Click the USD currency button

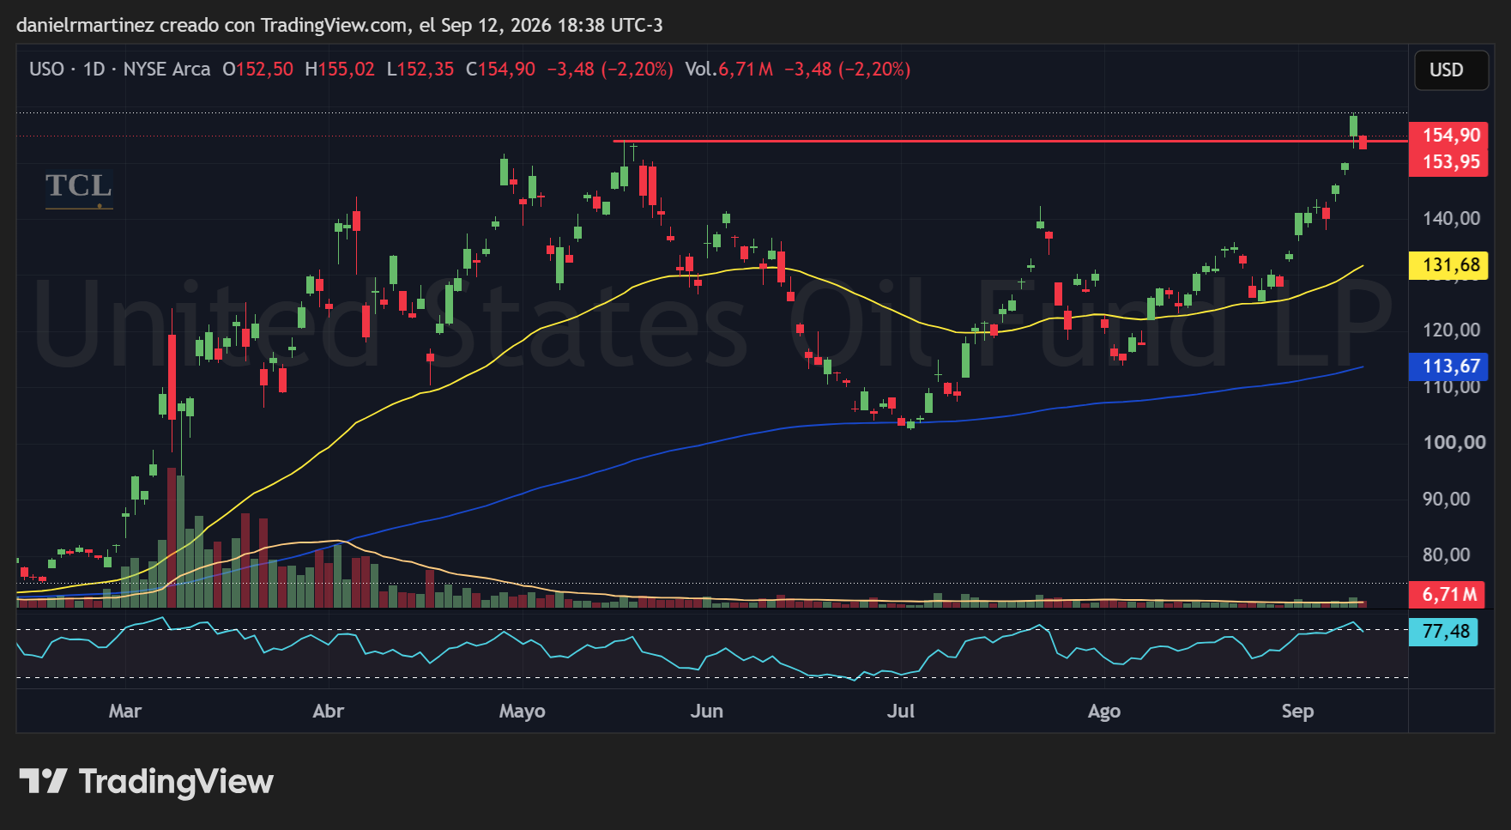(1451, 70)
